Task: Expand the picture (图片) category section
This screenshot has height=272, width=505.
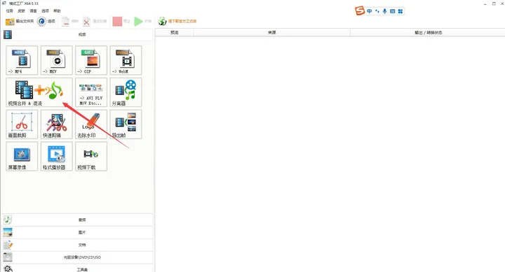Action: point(77,233)
